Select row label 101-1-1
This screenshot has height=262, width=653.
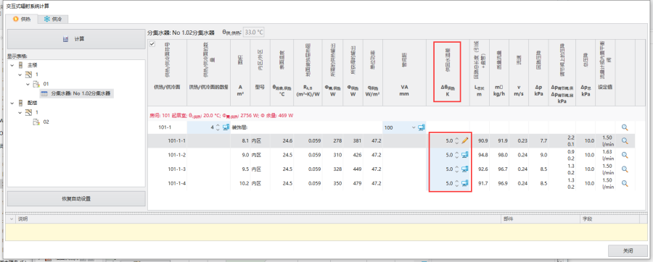tap(177, 140)
